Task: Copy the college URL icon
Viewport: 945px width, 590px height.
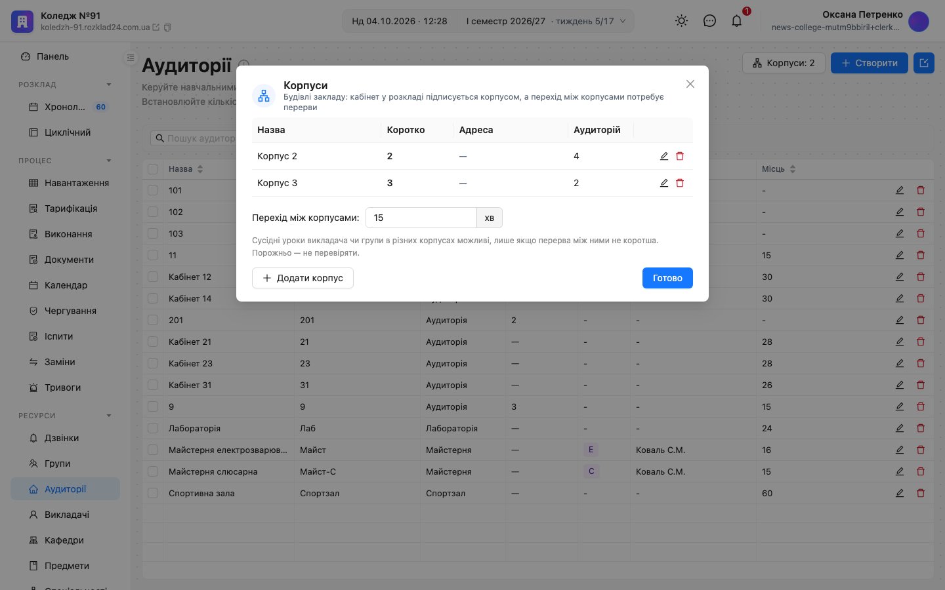Action: (167, 28)
